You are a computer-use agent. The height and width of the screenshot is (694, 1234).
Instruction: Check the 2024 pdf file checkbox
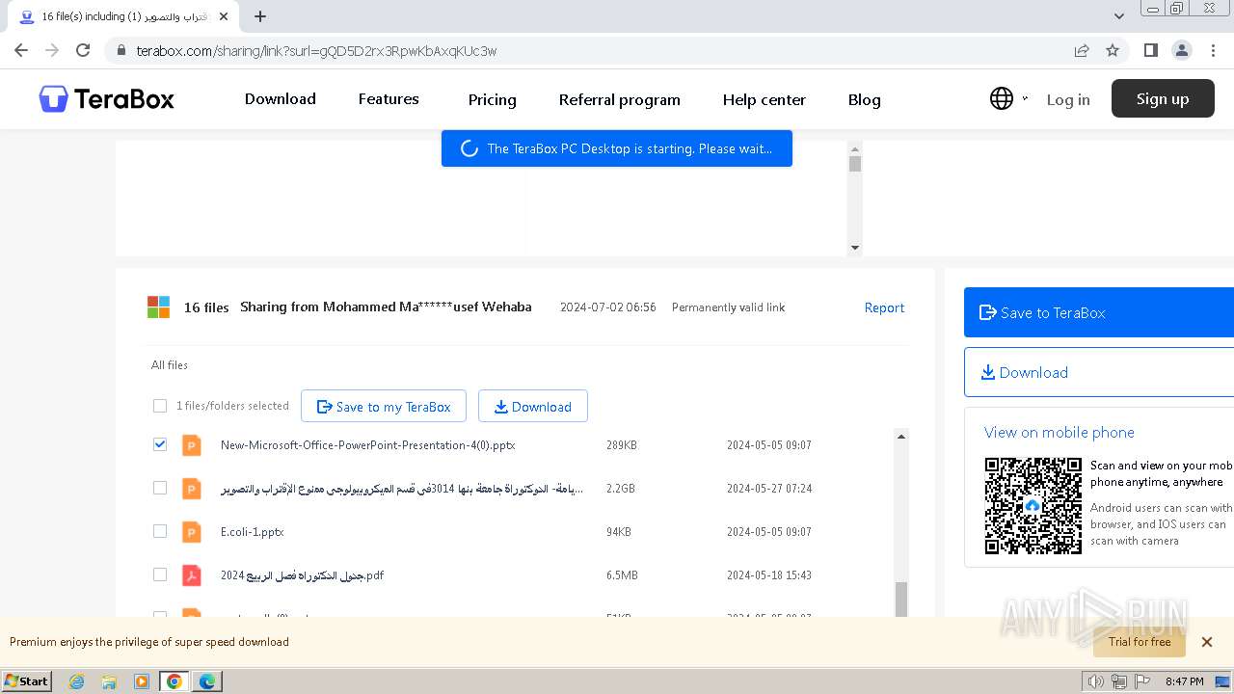(x=160, y=574)
